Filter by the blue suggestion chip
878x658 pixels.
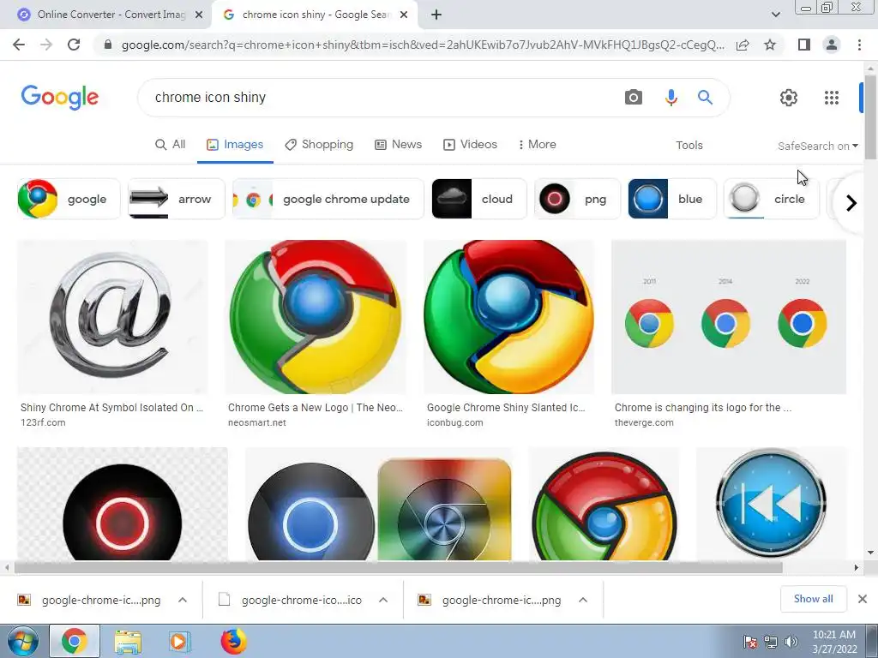point(672,199)
